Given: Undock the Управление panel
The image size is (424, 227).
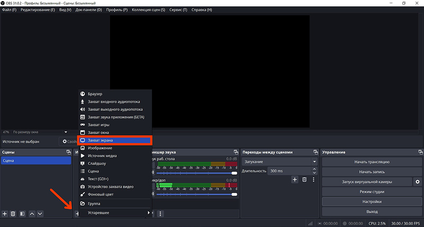Looking at the screenshot, I should (420, 152).
